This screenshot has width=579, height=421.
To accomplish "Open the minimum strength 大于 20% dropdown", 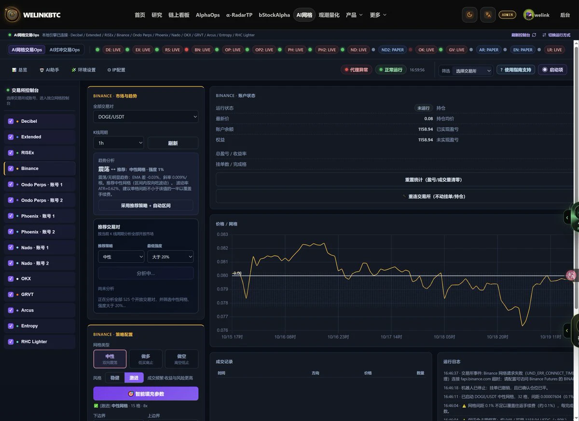I will (x=170, y=257).
